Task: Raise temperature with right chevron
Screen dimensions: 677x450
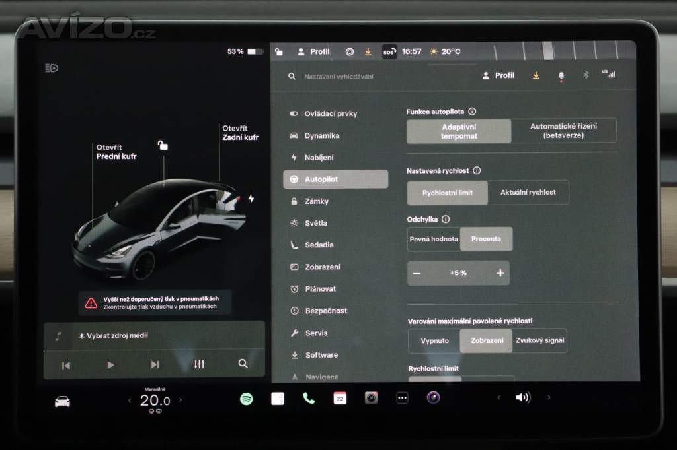Action: click(x=180, y=400)
